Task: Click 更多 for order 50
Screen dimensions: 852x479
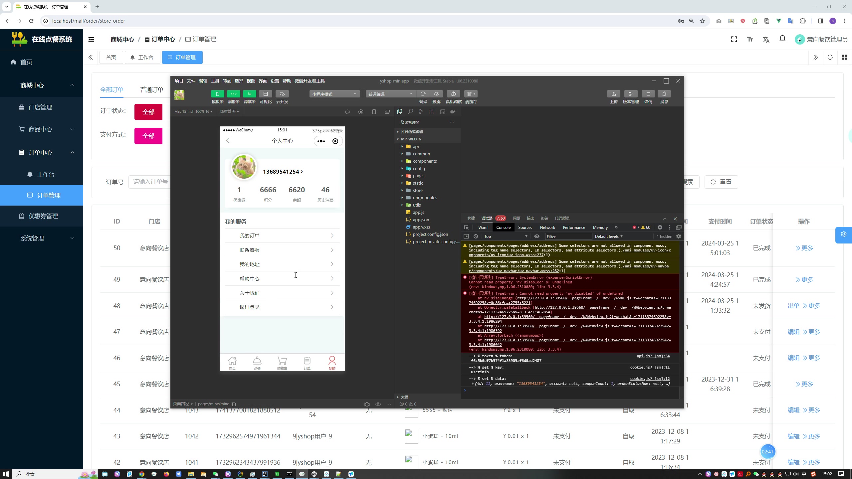Action: [x=804, y=248]
